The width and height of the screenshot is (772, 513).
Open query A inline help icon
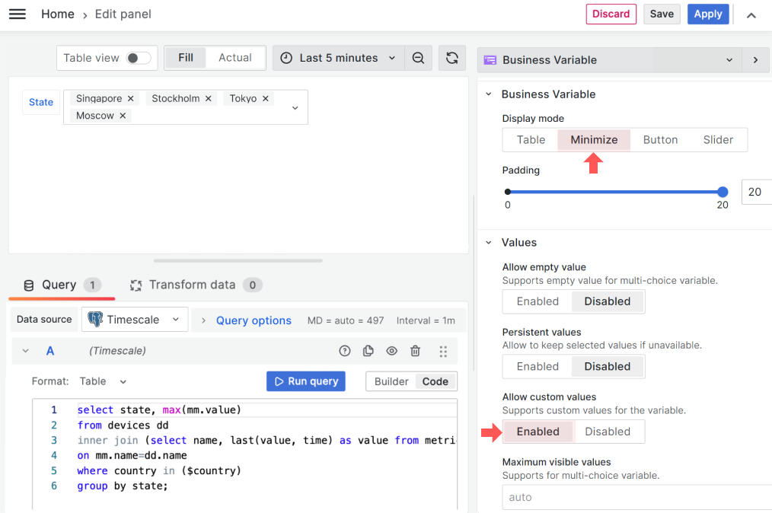tap(345, 350)
